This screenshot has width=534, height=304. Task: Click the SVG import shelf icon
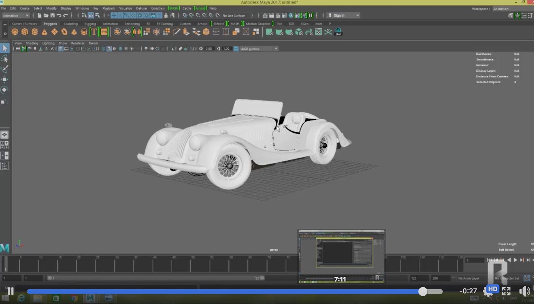click(104, 32)
